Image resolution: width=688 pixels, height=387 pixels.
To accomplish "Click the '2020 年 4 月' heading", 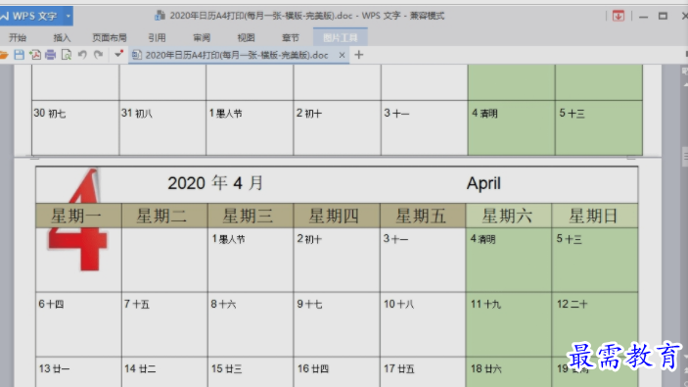I will (x=215, y=183).
